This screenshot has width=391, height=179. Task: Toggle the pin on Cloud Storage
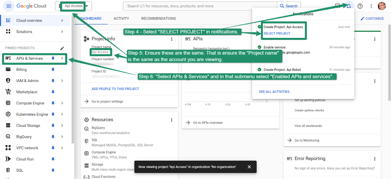click(x=53, y=125)
